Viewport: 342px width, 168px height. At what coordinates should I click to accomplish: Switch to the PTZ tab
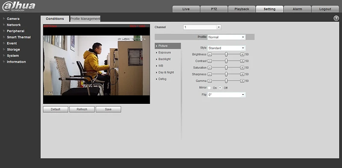[x=214, y=9]
